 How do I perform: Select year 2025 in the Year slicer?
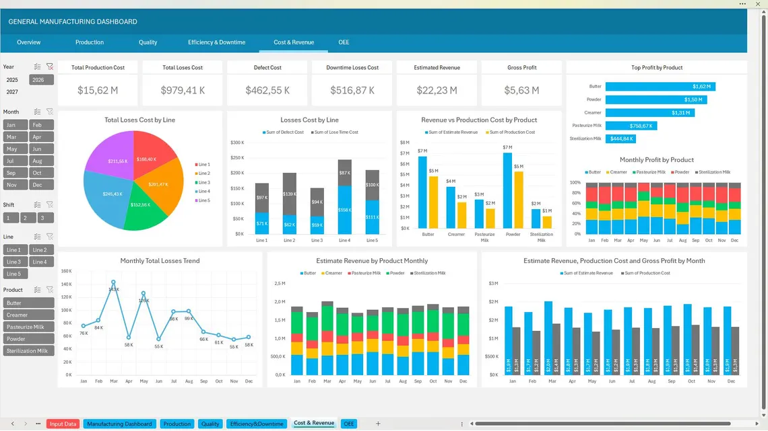(13, 80)
